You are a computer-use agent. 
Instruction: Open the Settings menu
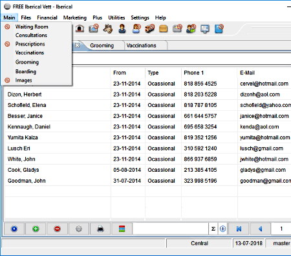coord(140,17)
